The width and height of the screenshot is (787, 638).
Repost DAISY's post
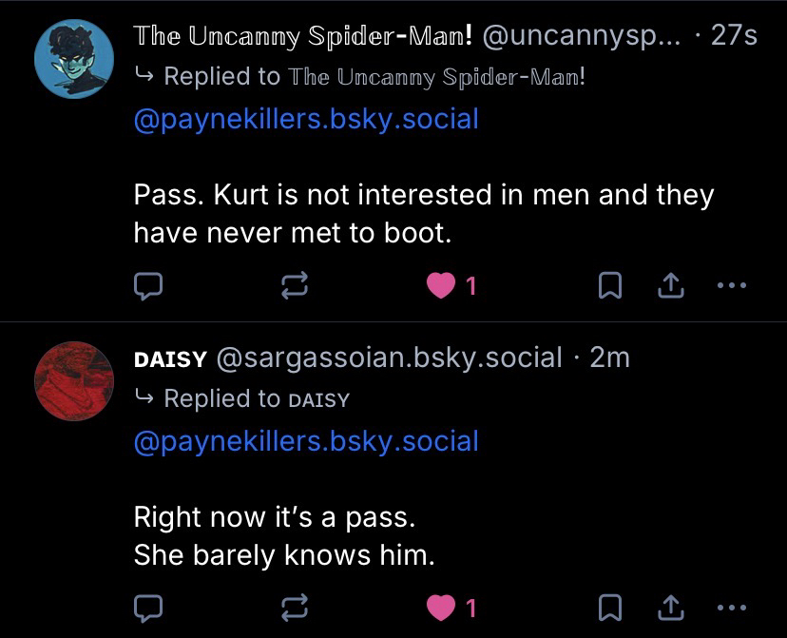point(290,606)
